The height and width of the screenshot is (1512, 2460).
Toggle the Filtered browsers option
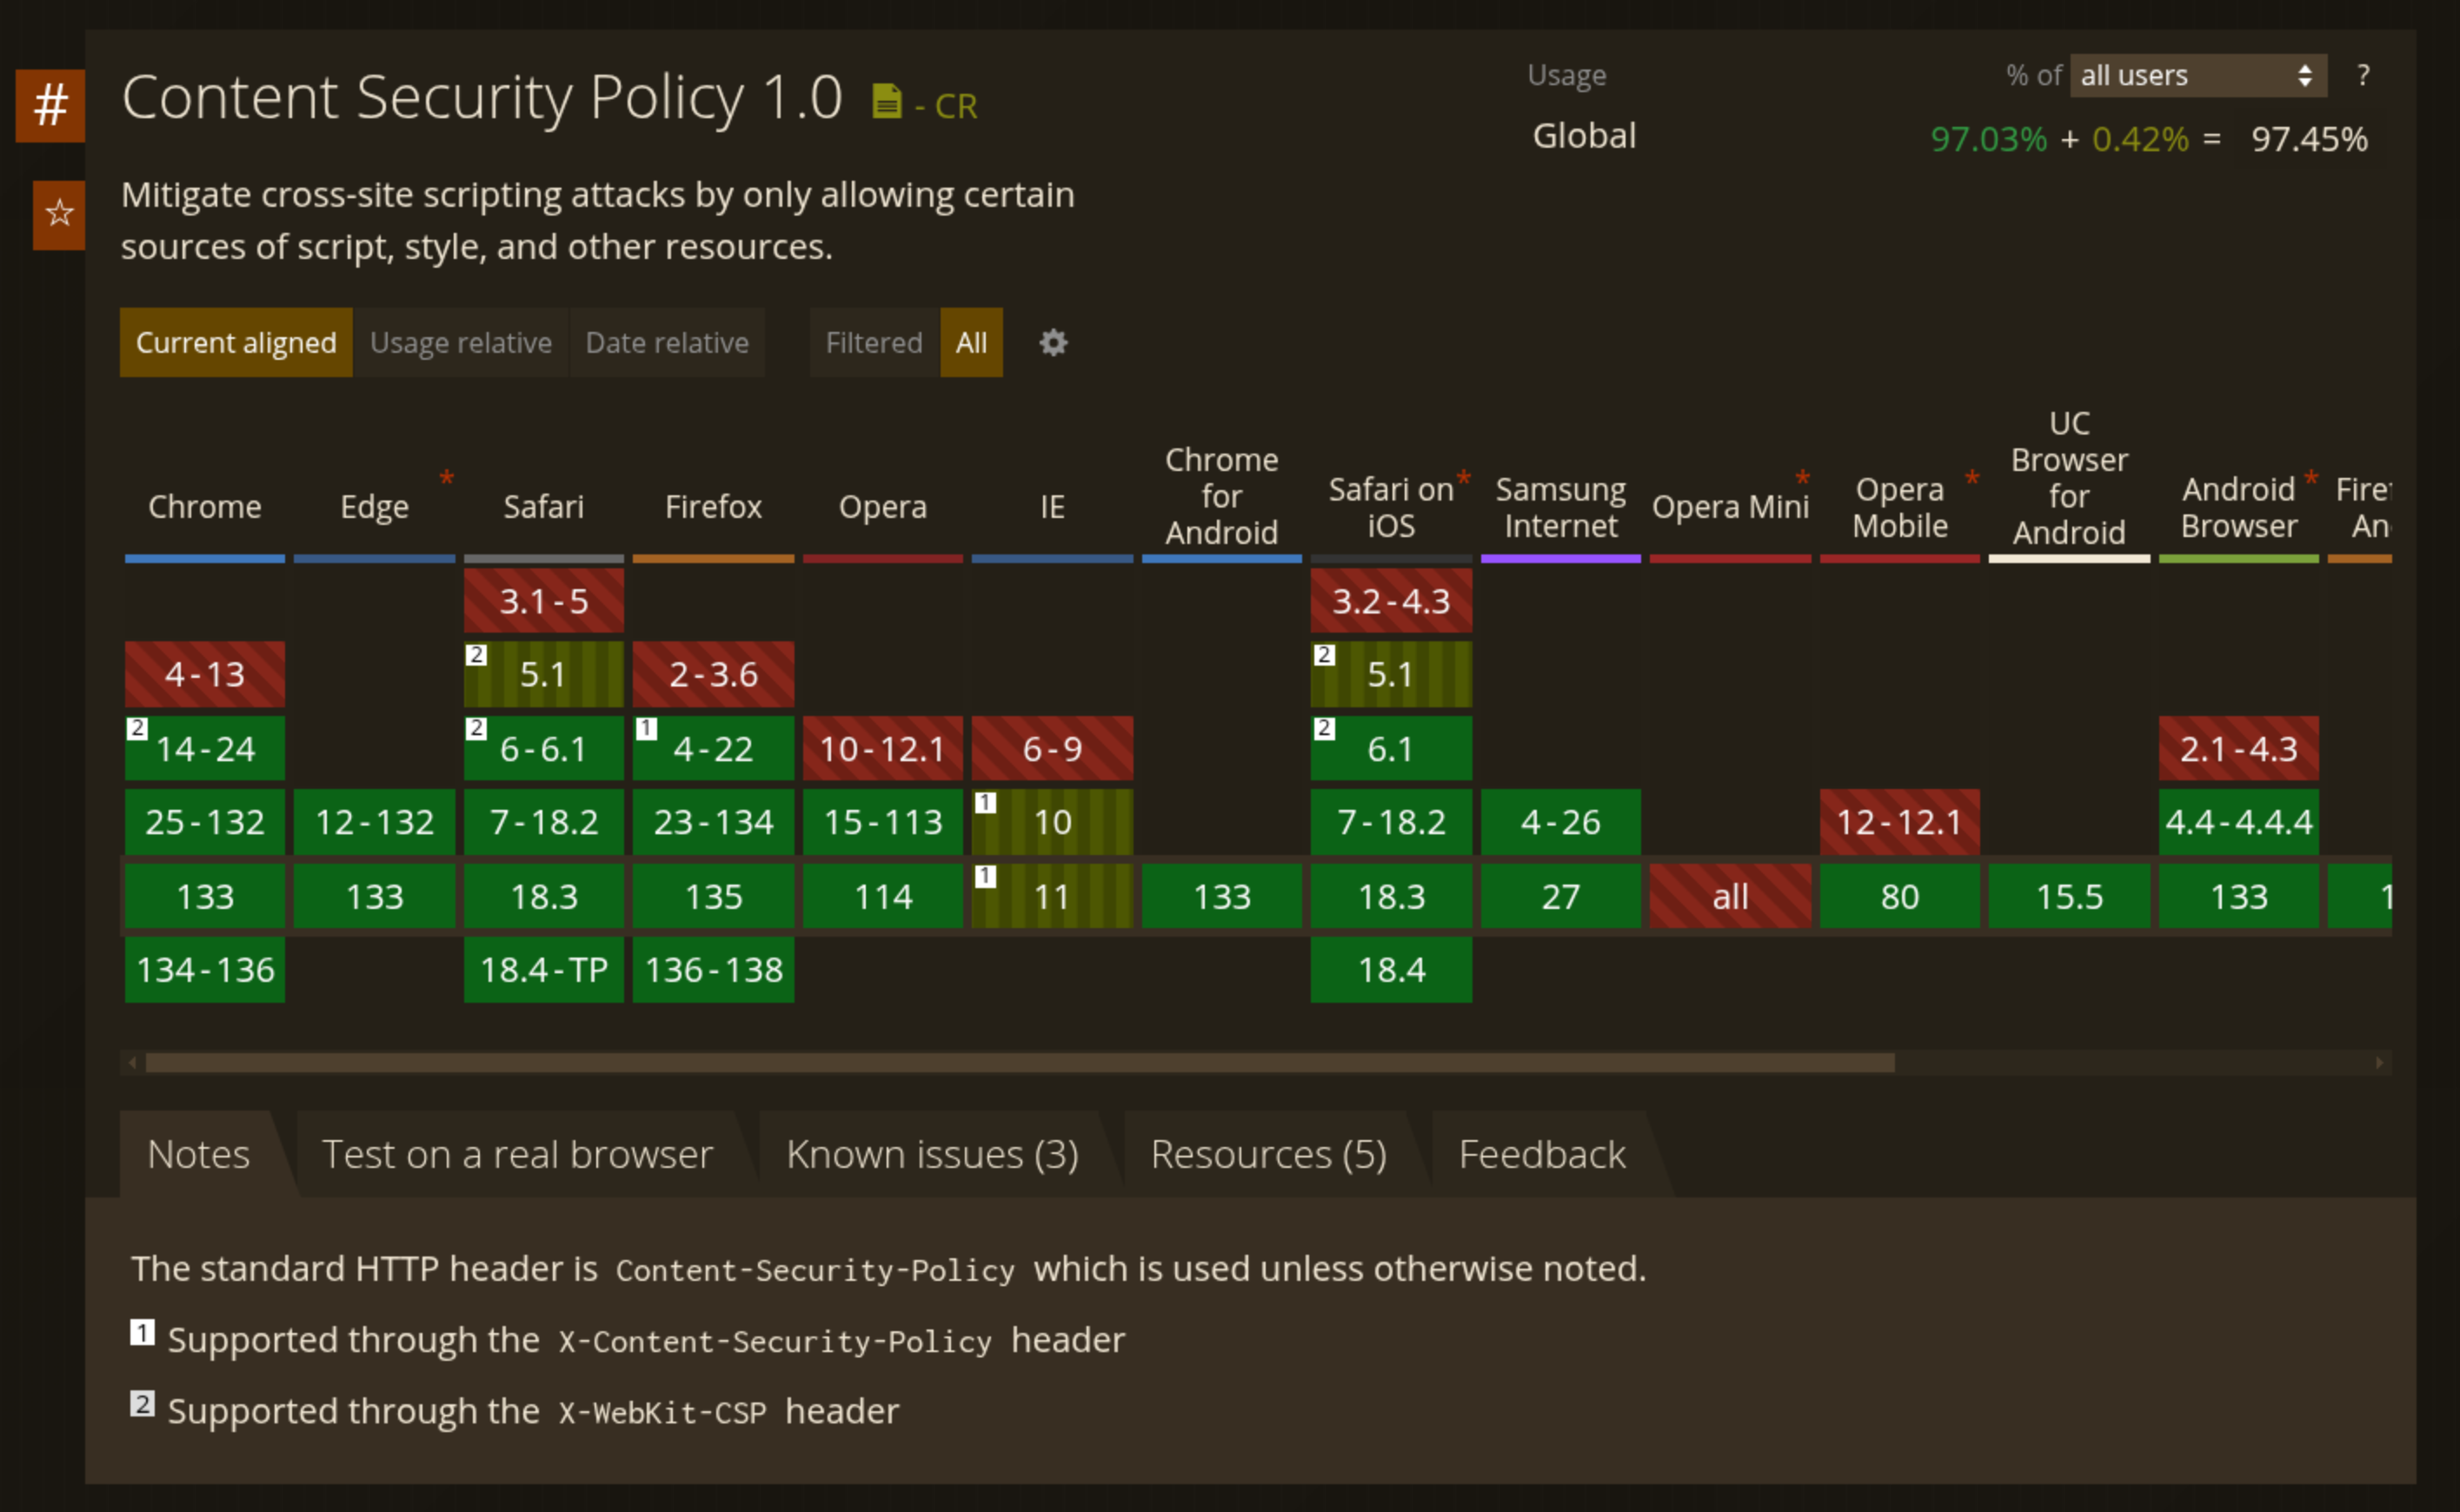874,343
